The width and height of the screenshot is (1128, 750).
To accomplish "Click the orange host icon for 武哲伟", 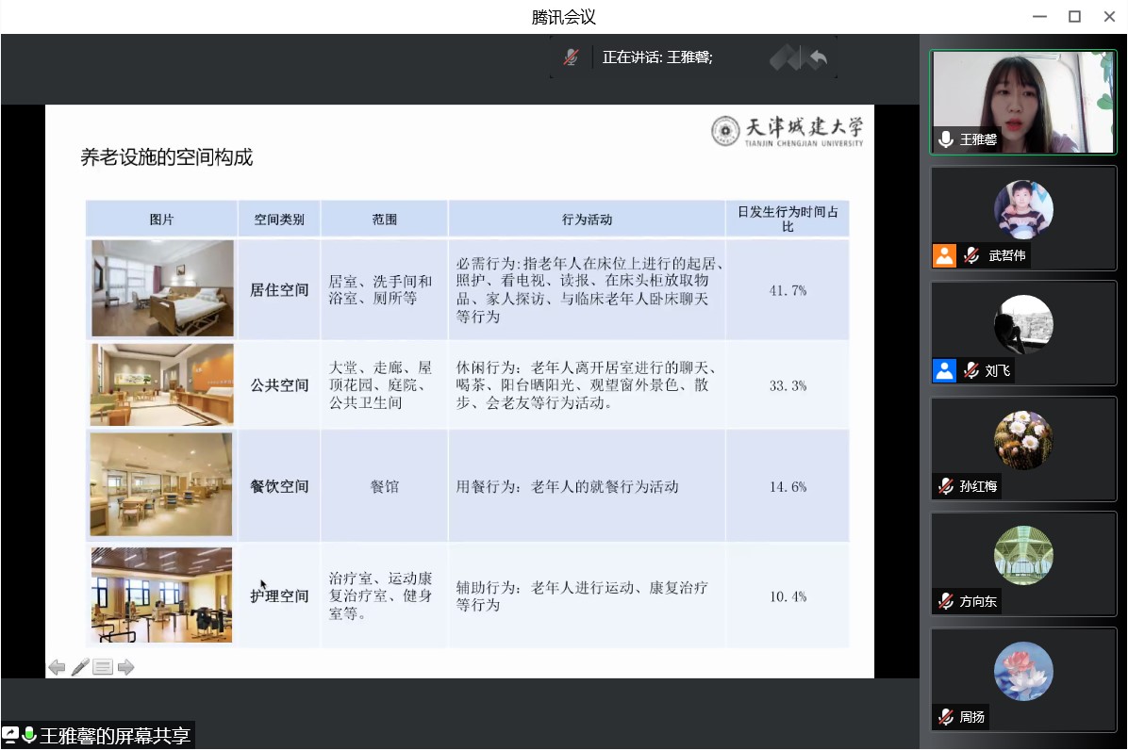I will tap(944, 255).
